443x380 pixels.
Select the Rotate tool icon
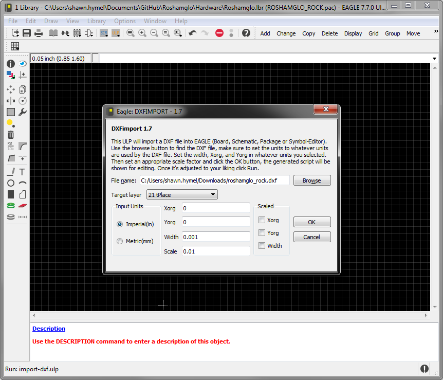tap(23, 101)
